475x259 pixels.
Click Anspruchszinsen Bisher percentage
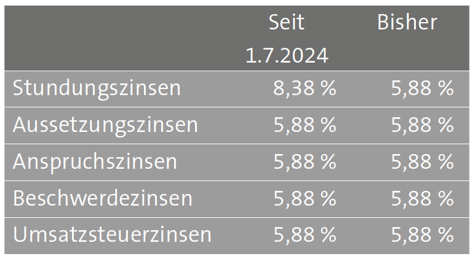point(422,161)
